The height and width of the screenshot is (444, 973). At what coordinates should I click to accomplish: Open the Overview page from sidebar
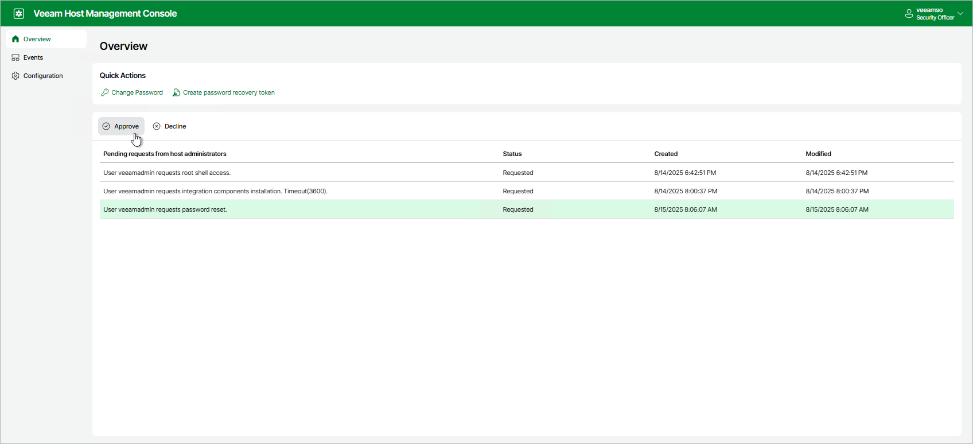[x=46, y=39]
